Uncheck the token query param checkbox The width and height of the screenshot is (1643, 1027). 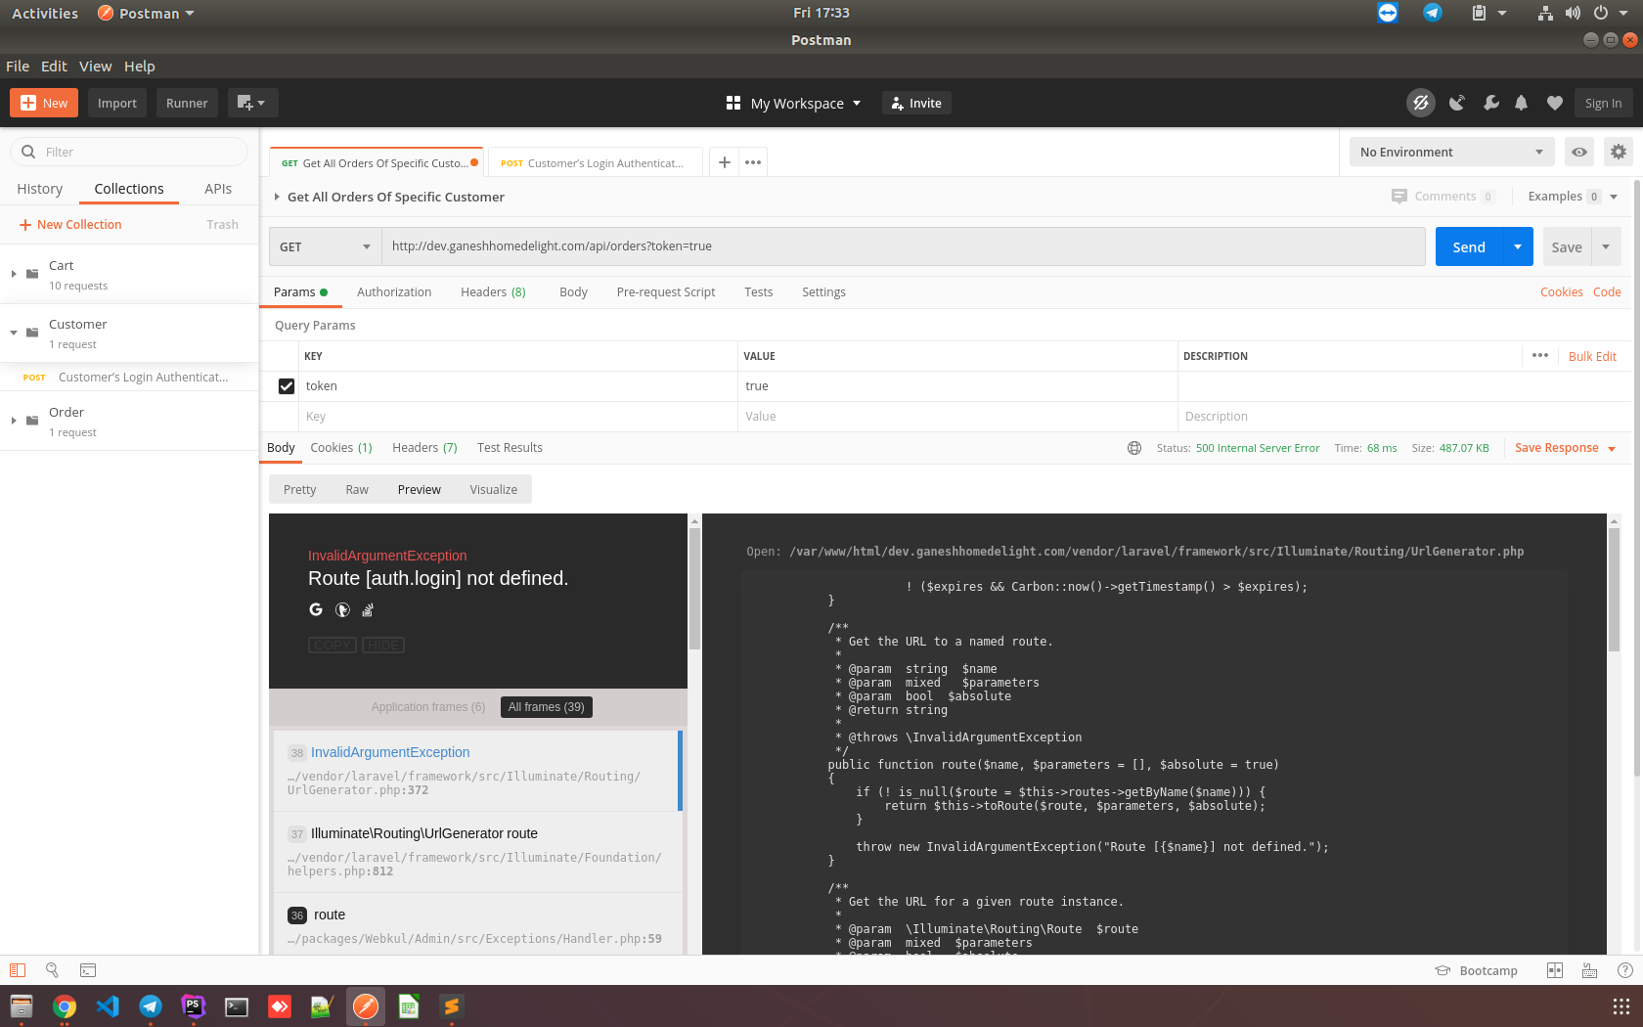click(287, 386)
